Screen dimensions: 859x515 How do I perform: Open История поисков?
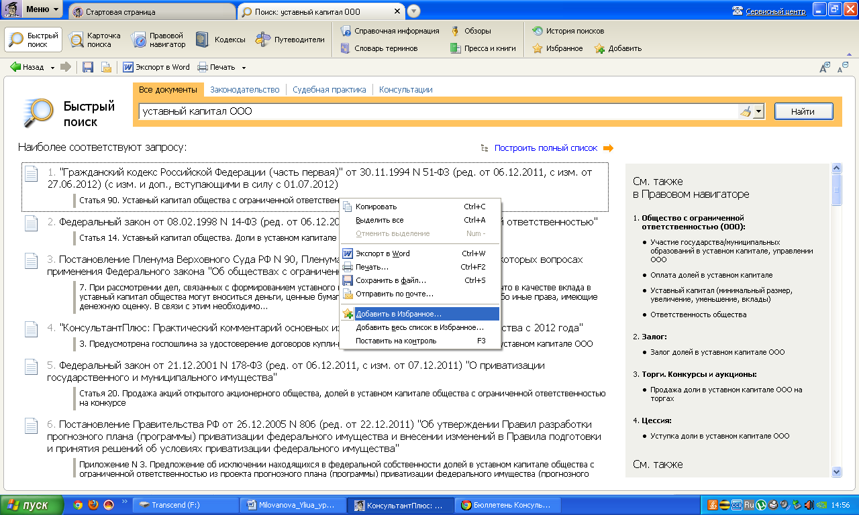[568, 31]
